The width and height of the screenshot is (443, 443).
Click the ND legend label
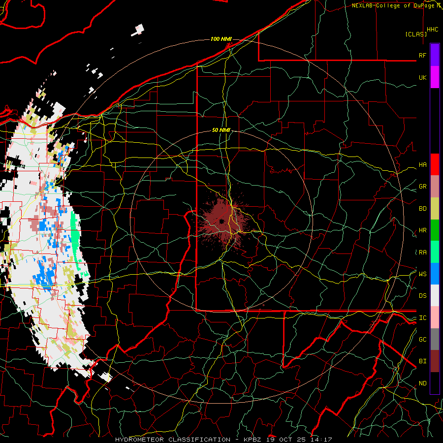[422, 383]
